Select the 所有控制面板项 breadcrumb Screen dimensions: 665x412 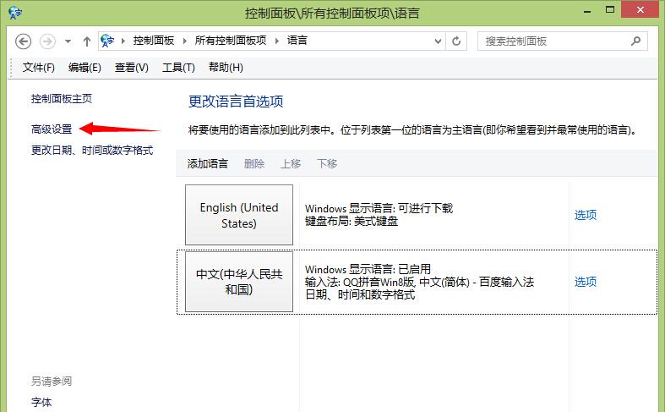coord(231,41)
